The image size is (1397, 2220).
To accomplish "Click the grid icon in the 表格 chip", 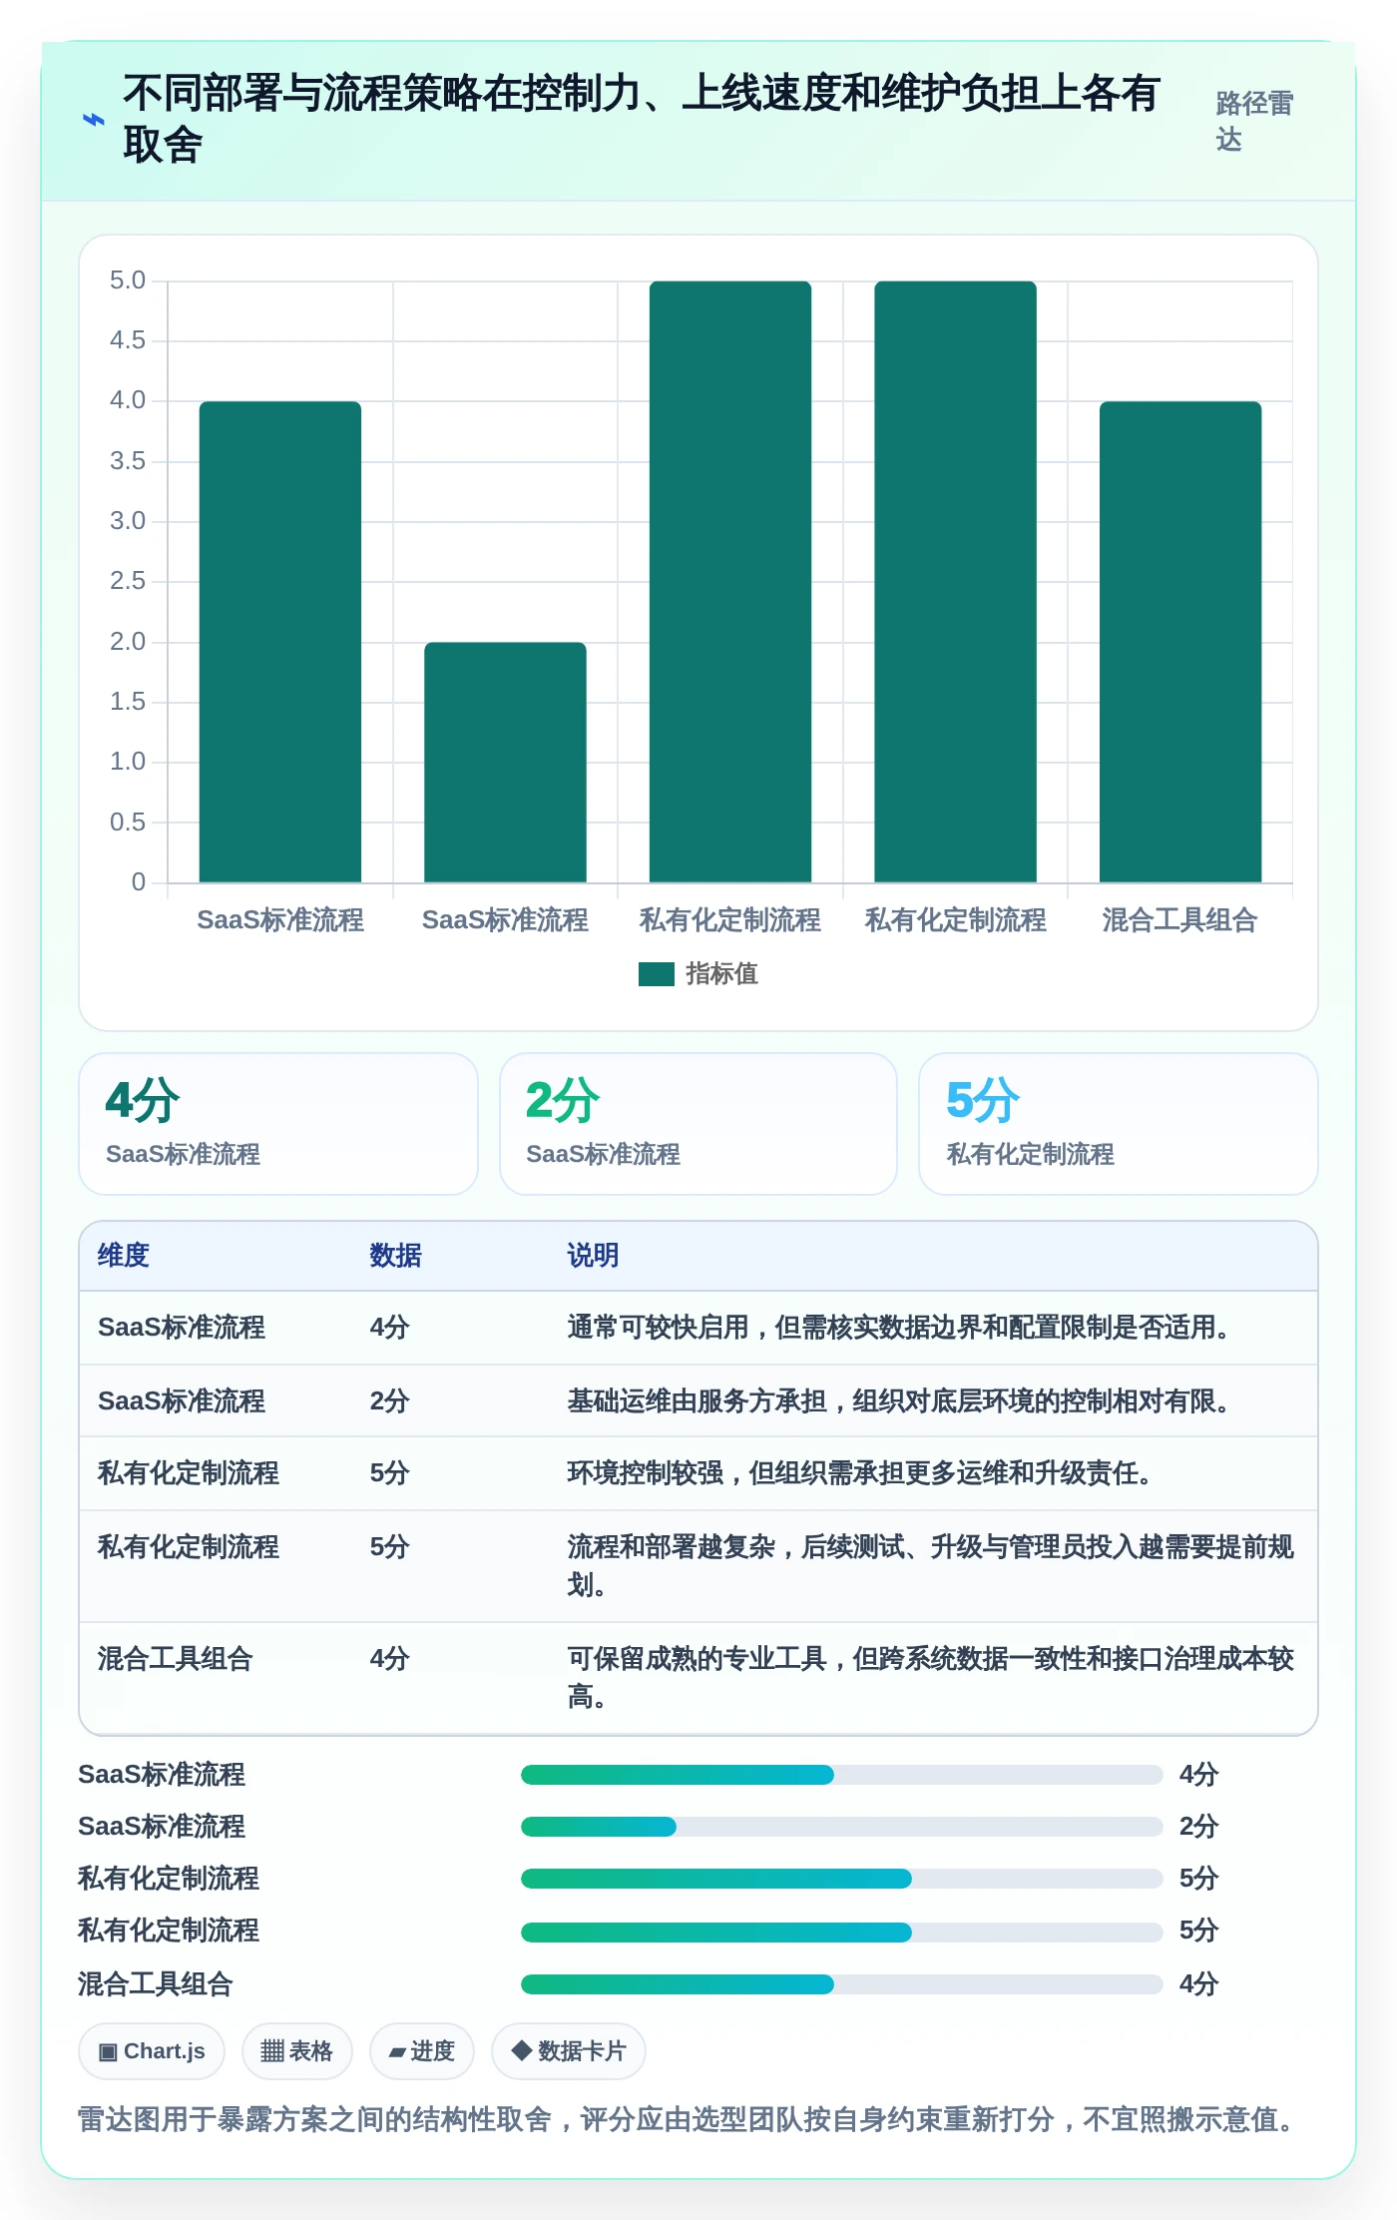I will click(x=271, y=2051).
